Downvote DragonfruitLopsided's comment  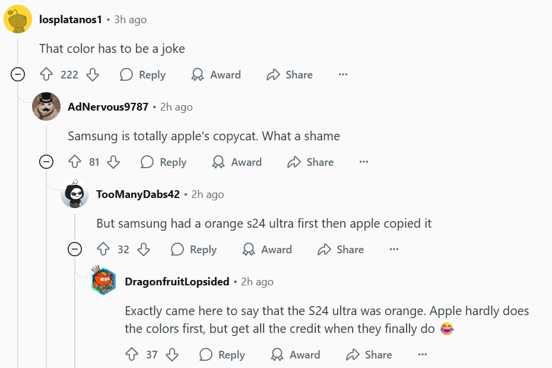point(172,355)
